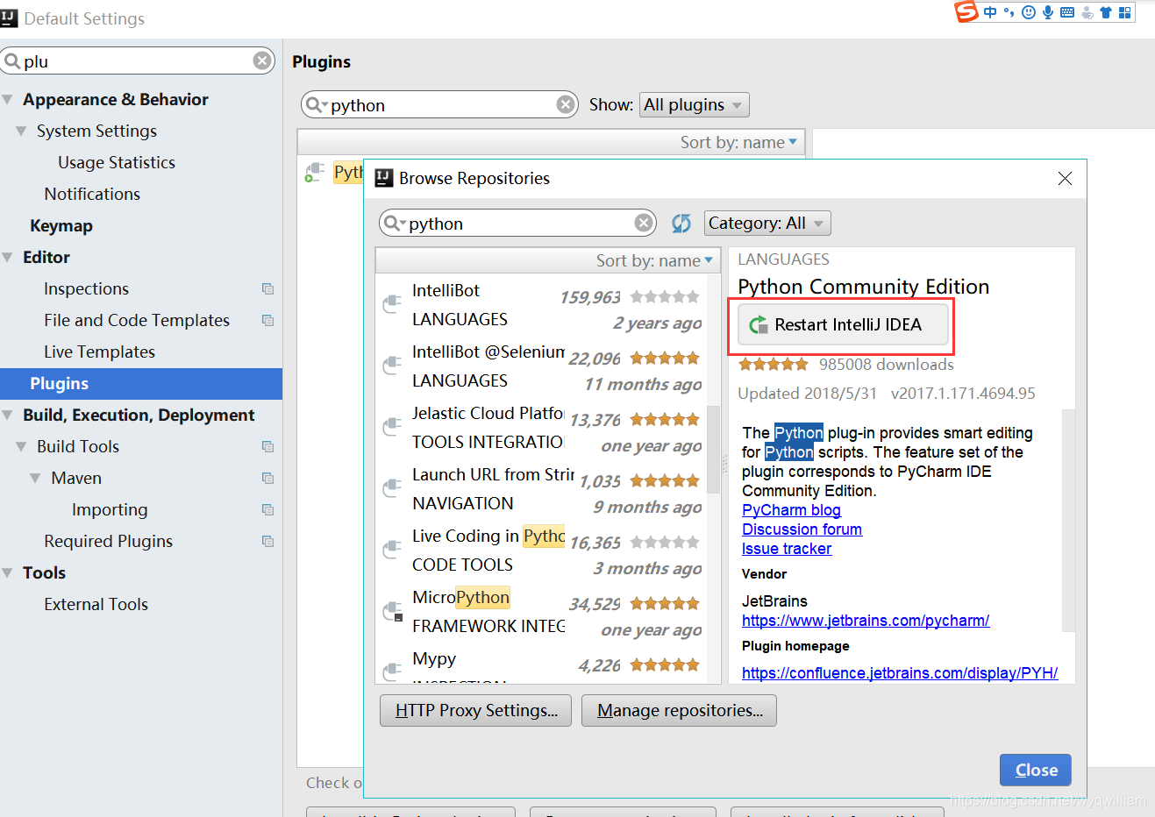The height and width of the screenshot is (817, 1155).
Task: Open the Discussion forum link
Action: point(802,529)
